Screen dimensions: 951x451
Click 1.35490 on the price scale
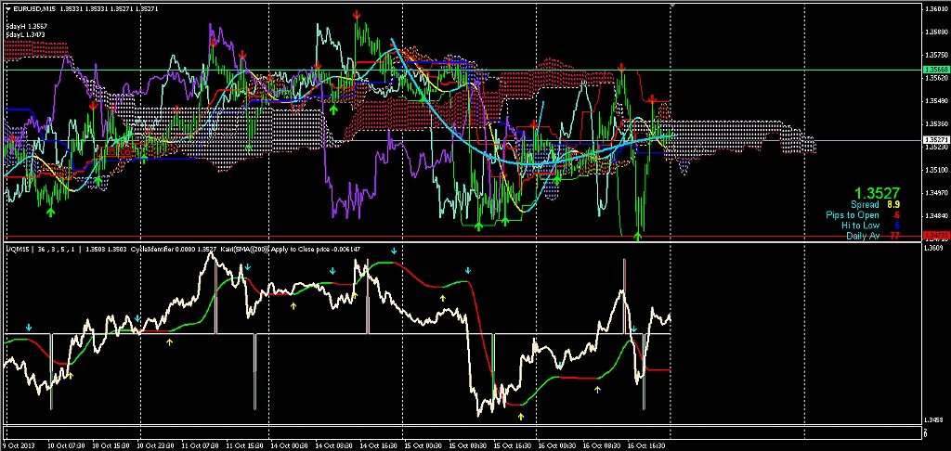(x=934, y=101)
